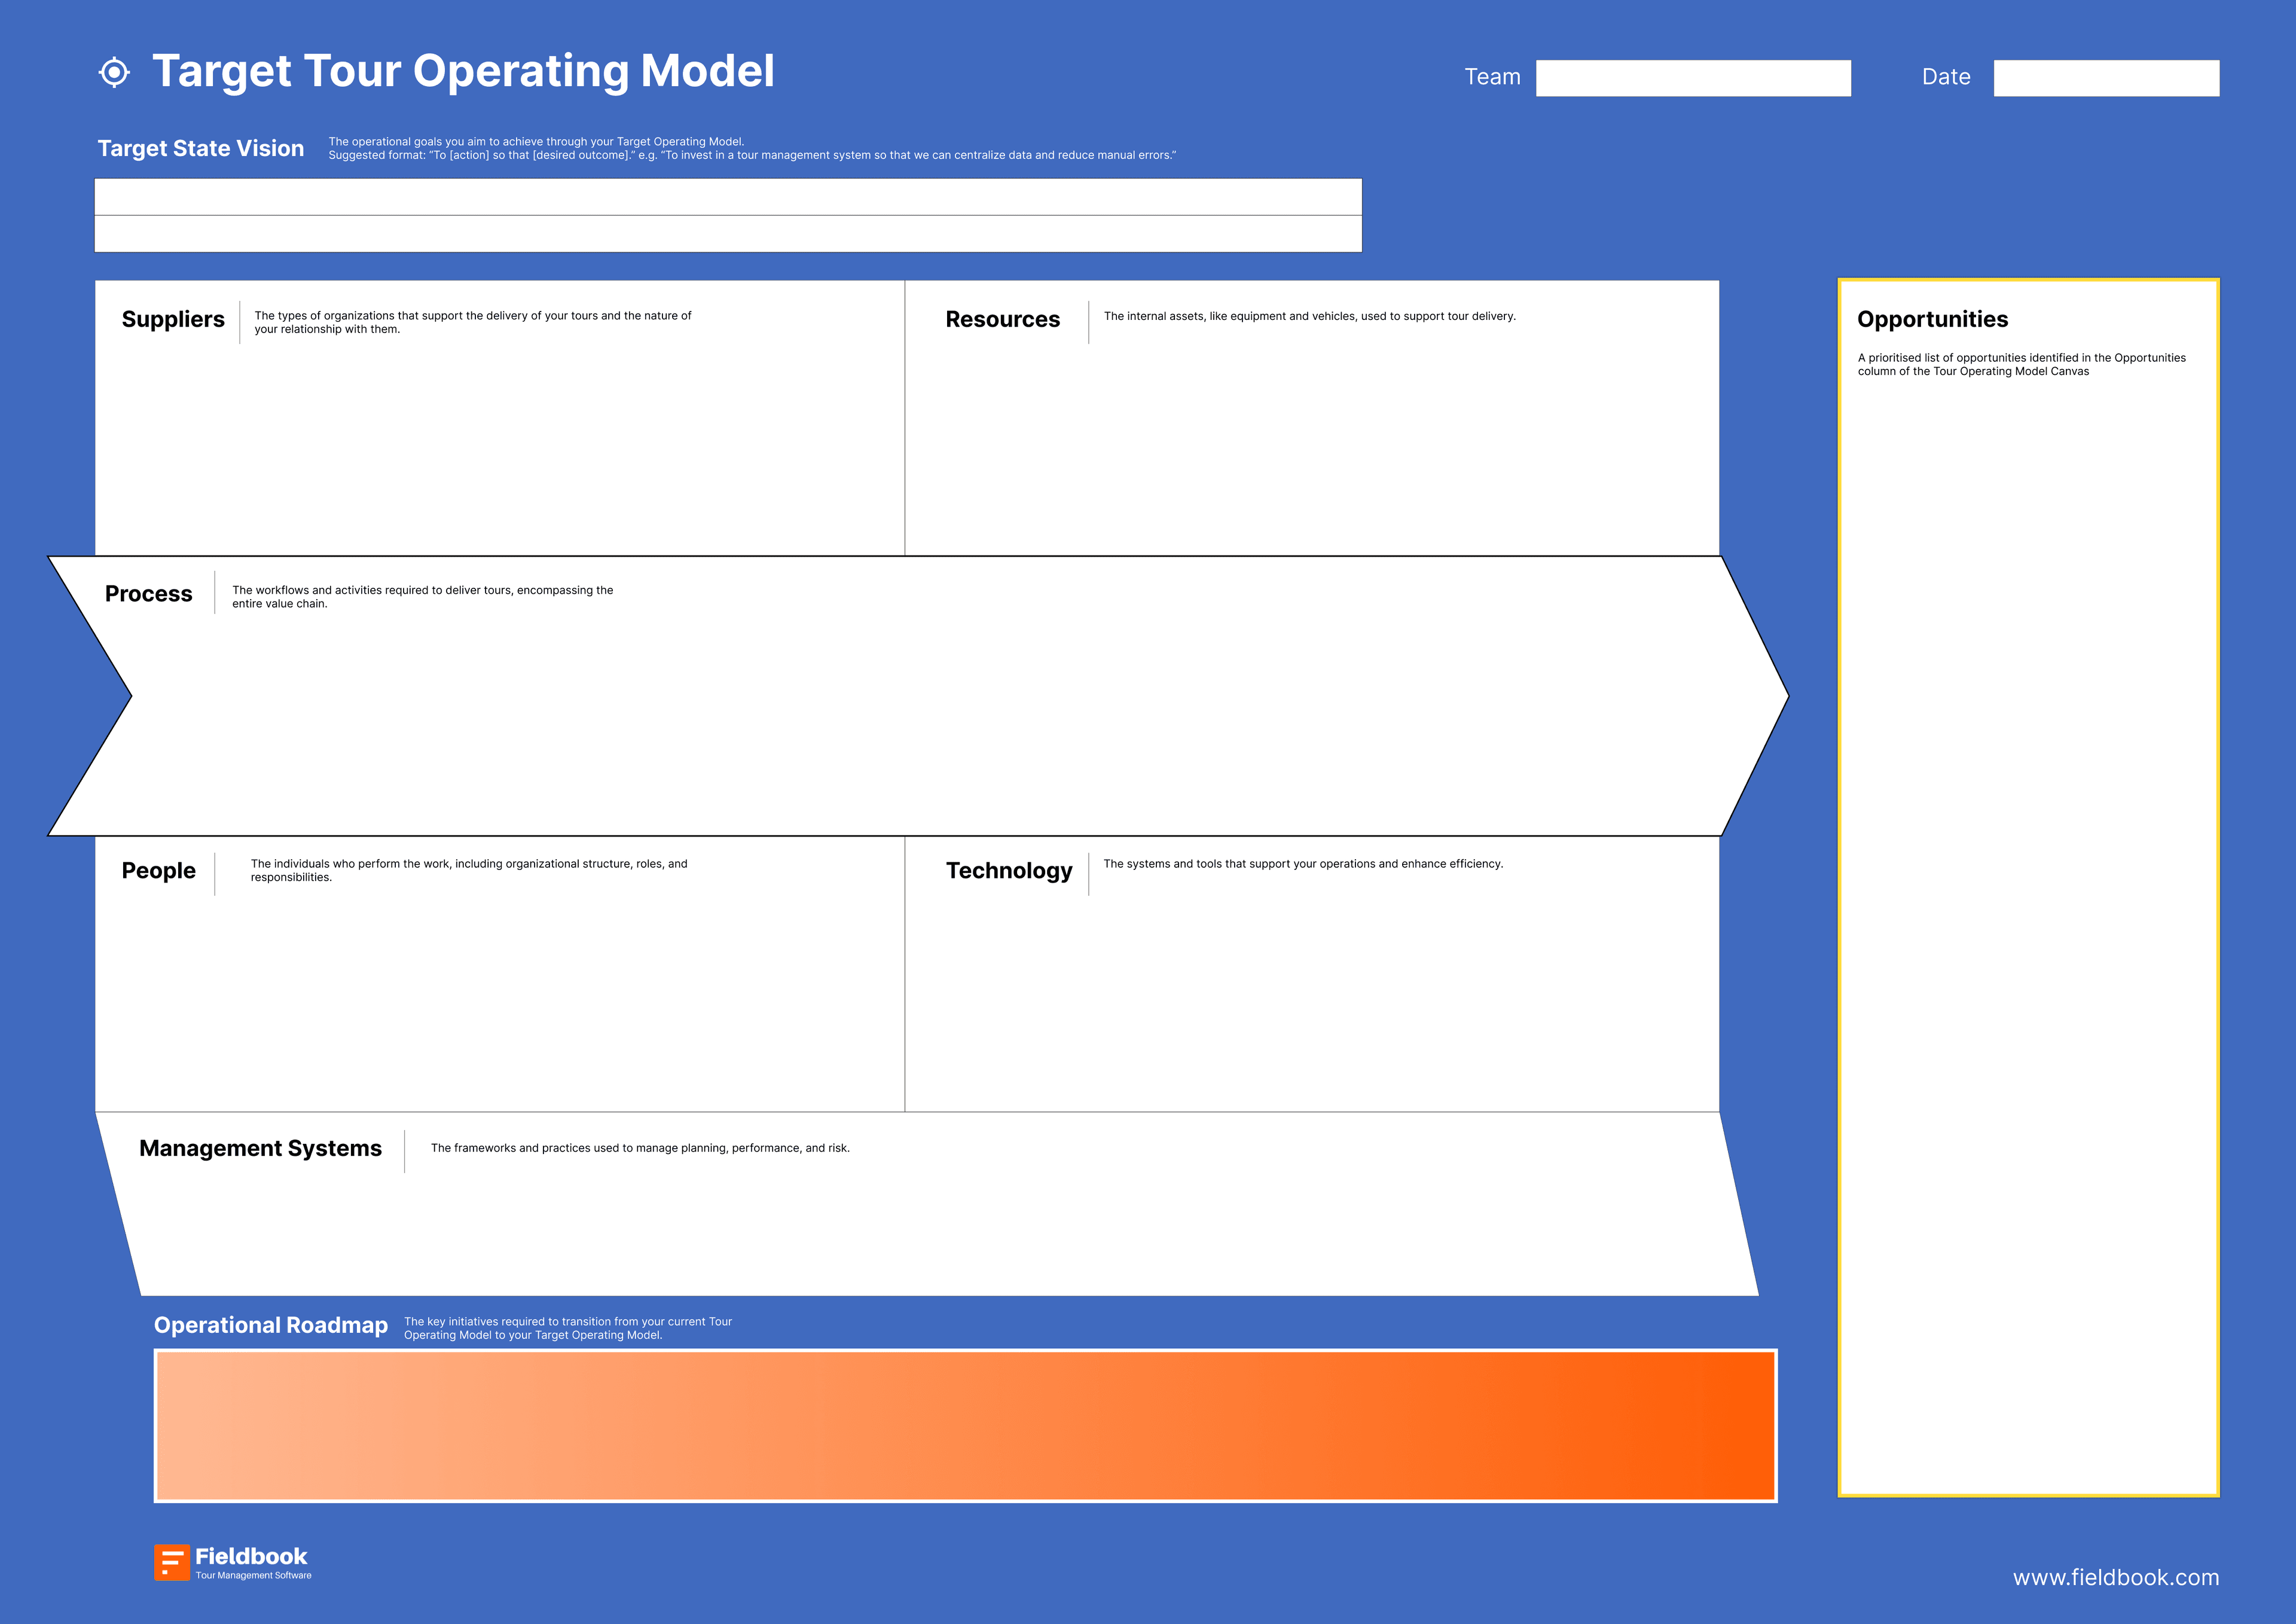This screenshot has width=2296, height=1624.
Task: Click the Operational Roadmap key initiatives description
Action: coord(568,1328)
